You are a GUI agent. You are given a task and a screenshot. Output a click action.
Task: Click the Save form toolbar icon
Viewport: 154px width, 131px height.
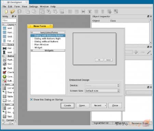pos(20,12)
